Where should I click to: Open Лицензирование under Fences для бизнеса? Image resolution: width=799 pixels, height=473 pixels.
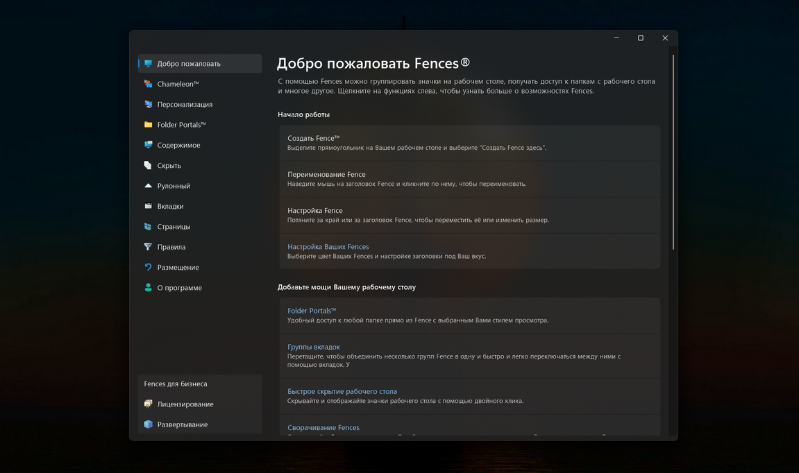point(200,404)
